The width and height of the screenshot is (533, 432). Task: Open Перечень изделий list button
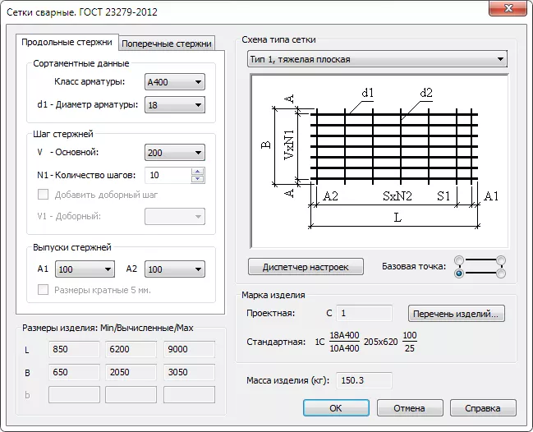pyautogui.click(x=457, y=313)
